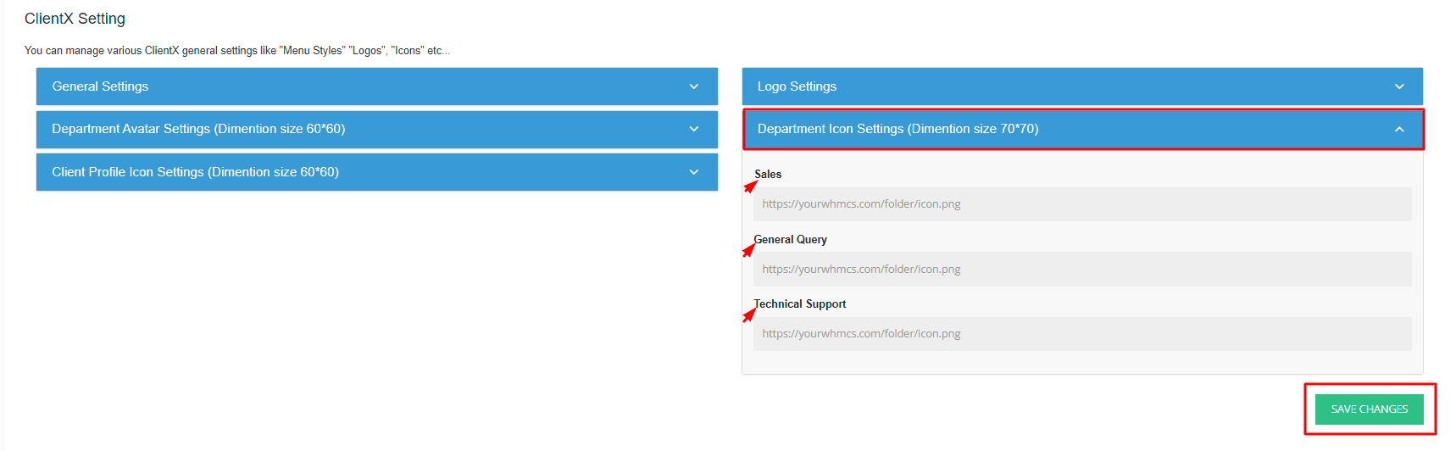Focus the Sales icon URL field
Image resolution: width=1456 pixels, height=451 pixels.
1081,204
